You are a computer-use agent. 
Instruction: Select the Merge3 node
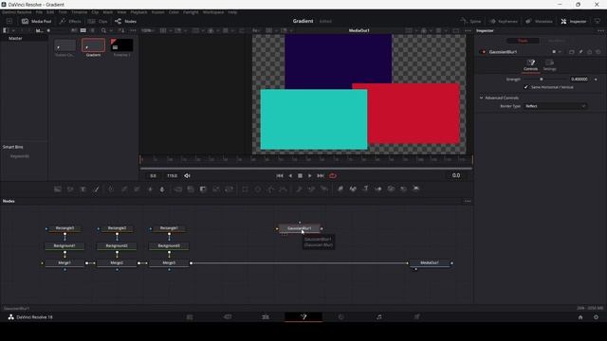tap(169, 263)
